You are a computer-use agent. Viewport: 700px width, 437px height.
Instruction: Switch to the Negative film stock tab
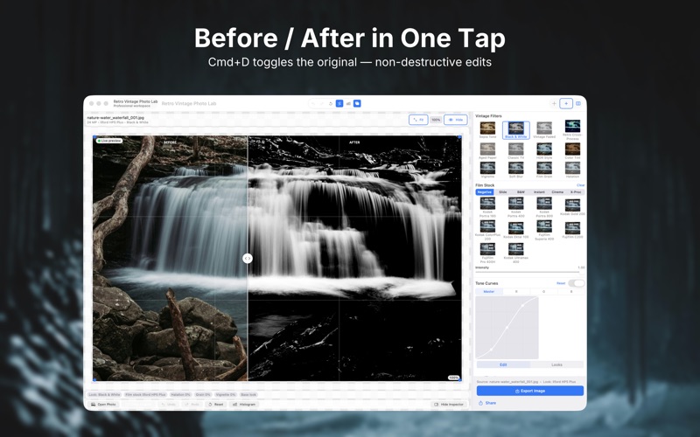[x=485, y=192]
